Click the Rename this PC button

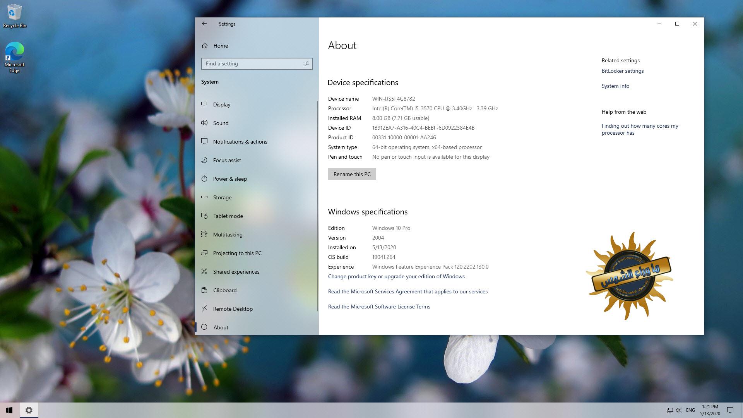(352, 174)
